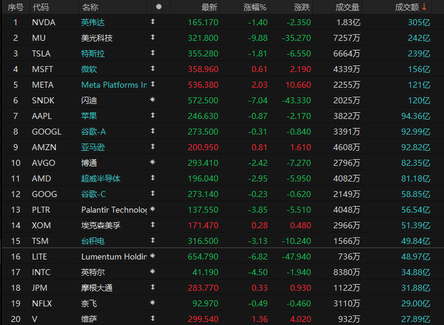Click the PLTR ticker code
Viewport: 444px width, 325px height.
(41, 210)
